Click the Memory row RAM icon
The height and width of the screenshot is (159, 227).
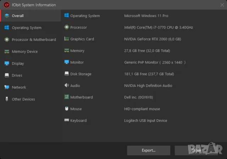[67, 50]
